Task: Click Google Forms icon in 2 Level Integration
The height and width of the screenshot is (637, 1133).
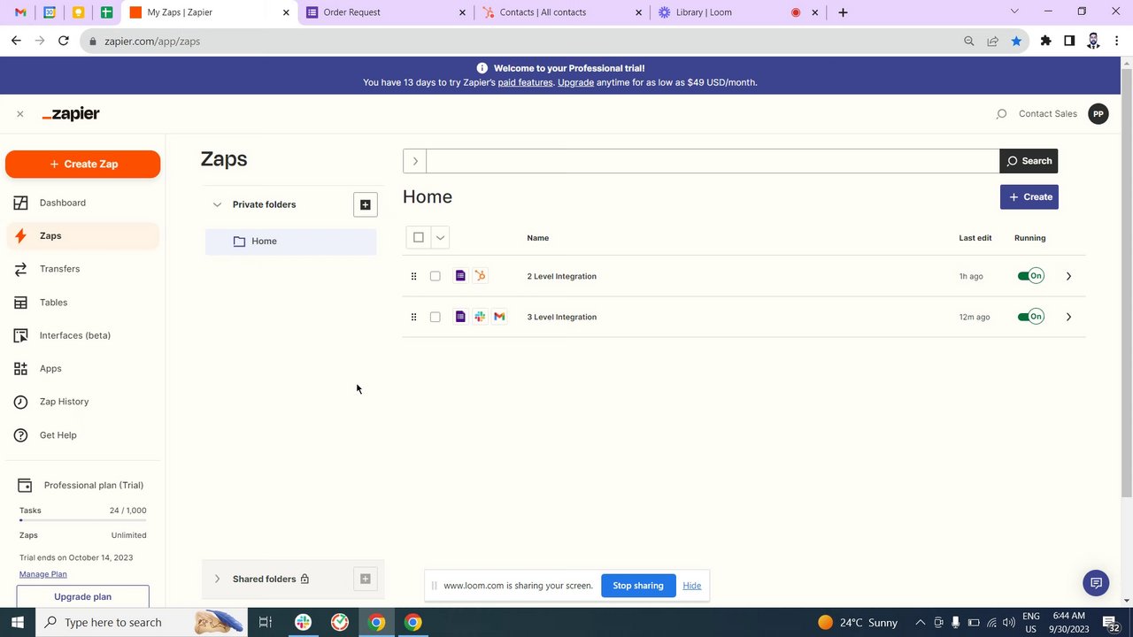Action: [460, 276]
